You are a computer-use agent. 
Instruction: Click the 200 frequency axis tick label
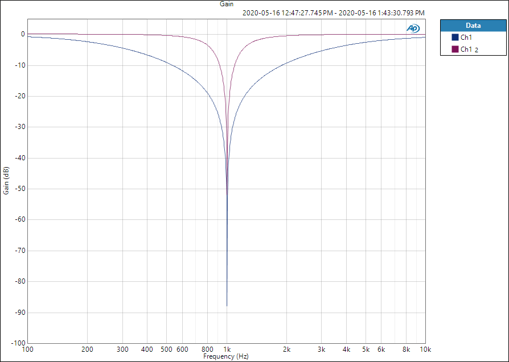(87, 349)
